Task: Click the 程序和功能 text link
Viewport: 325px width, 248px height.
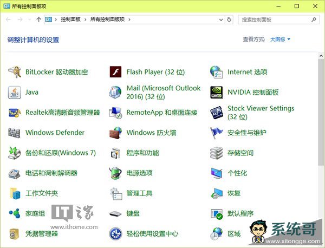Action: point(142,153)
